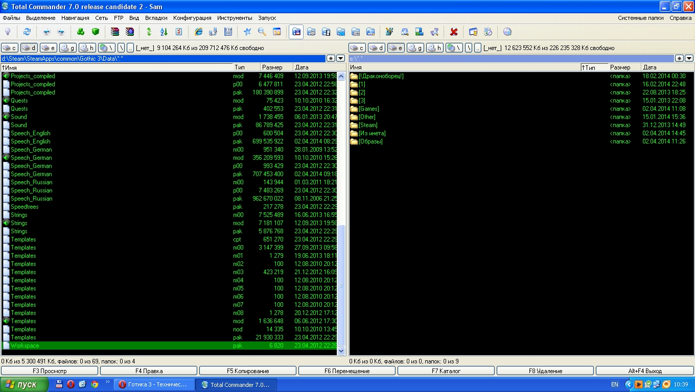Viewport: 695px width, 392px height.
Task: Click the blue star favorites icon
Action: coord(247,32)
